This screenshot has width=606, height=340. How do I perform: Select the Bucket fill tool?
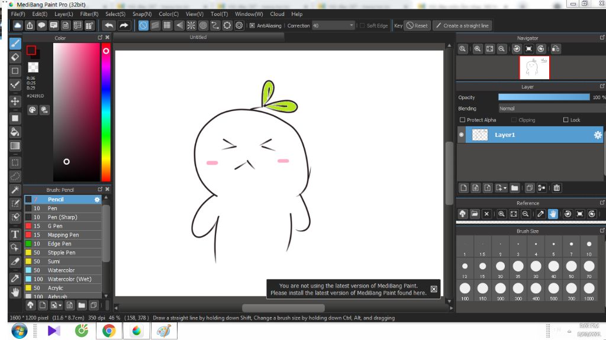point(15,132)
